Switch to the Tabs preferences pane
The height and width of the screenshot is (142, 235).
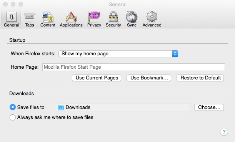(x=30, y=20)
